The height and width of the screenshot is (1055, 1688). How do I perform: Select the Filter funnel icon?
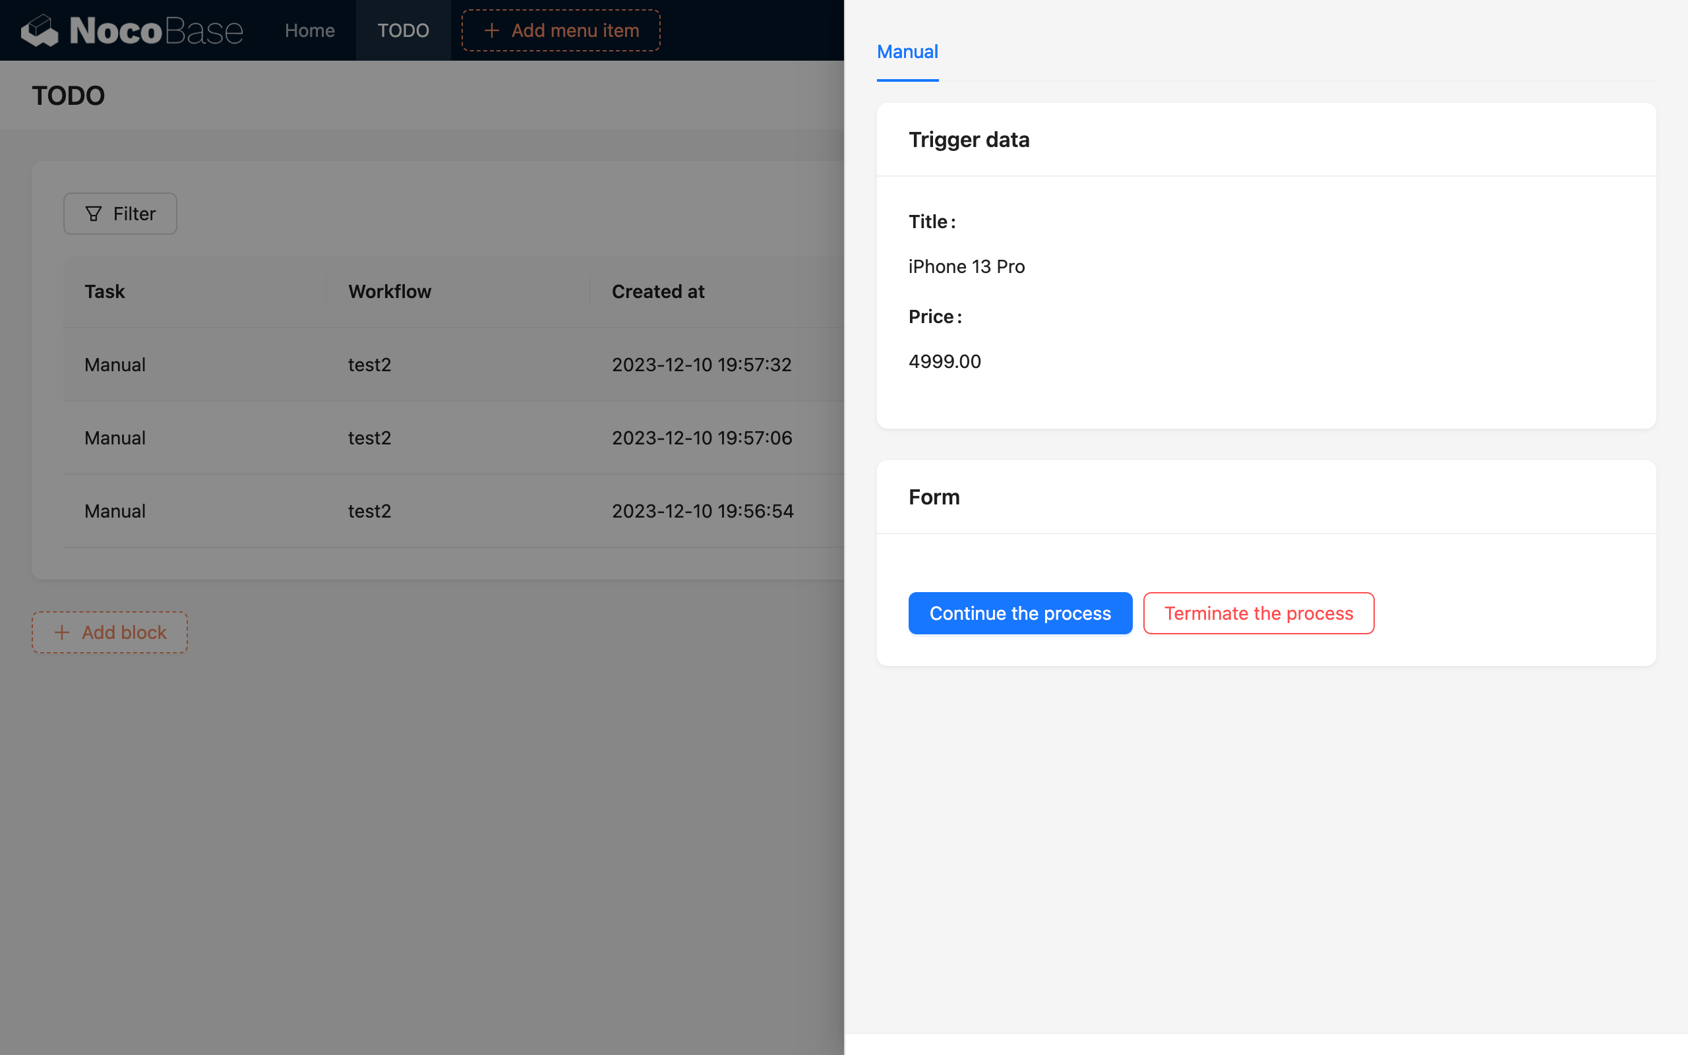[94, 214]
